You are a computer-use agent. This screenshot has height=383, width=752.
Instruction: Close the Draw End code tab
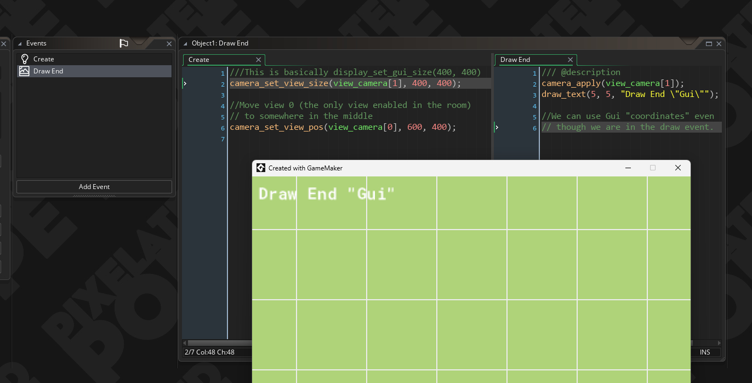click(x=570, y=60)
